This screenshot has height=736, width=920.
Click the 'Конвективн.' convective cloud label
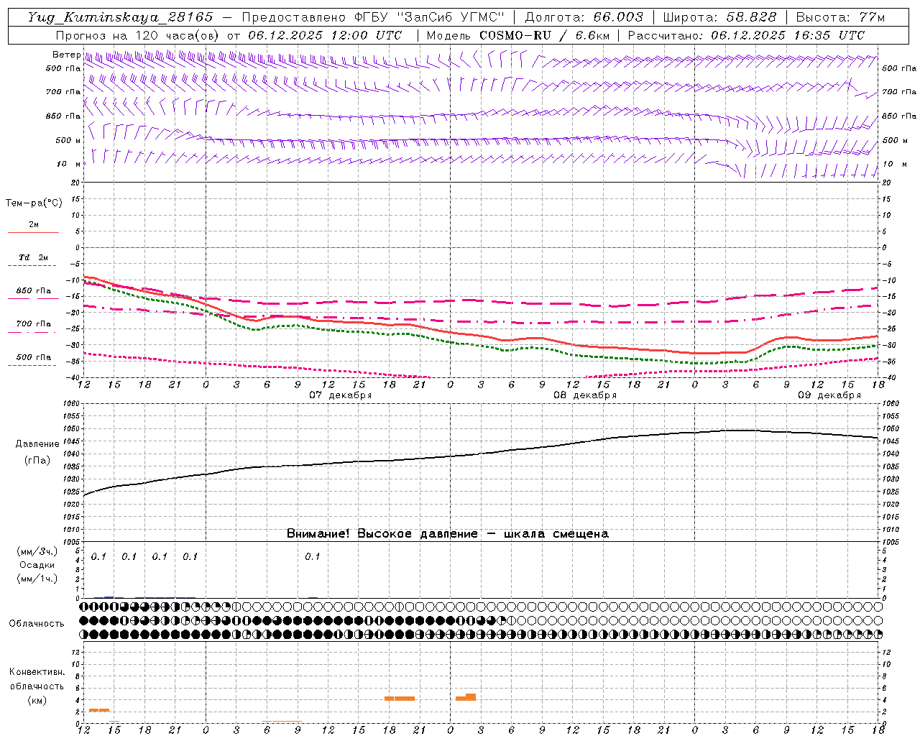pyautogui.click(x=37, y=672)
